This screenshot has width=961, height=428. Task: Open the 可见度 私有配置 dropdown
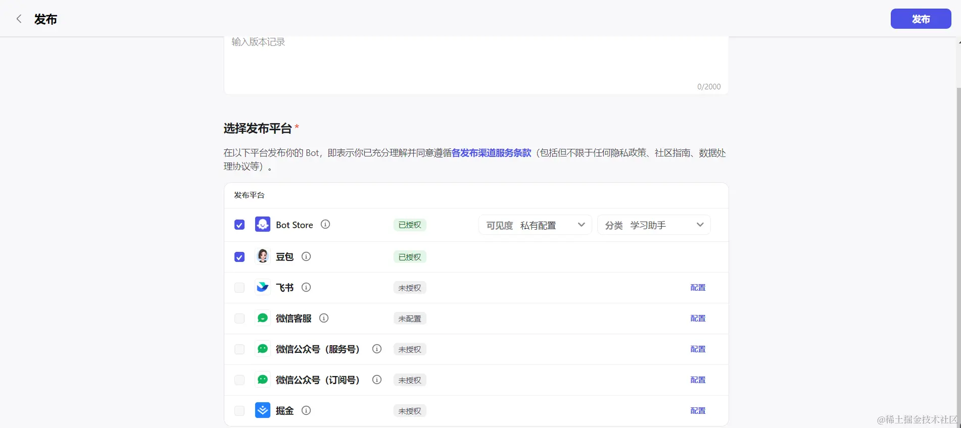[535, 225]
